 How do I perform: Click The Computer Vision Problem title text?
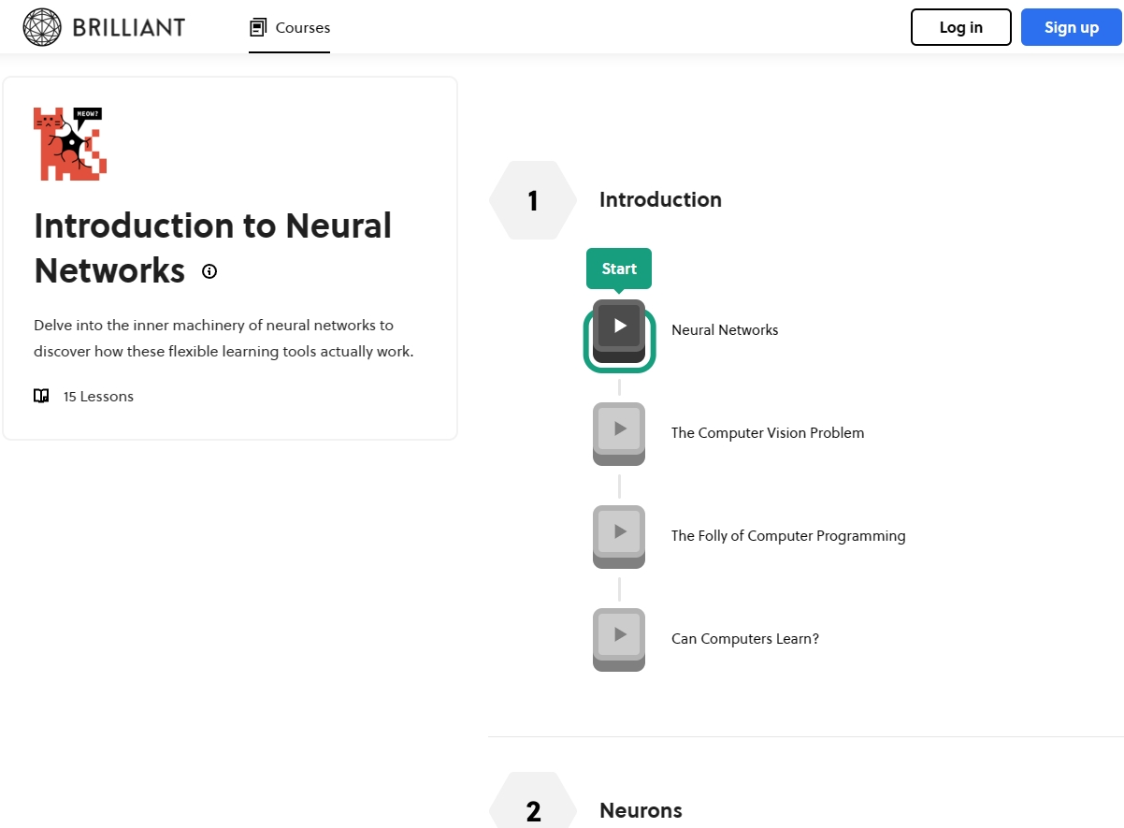768,432
